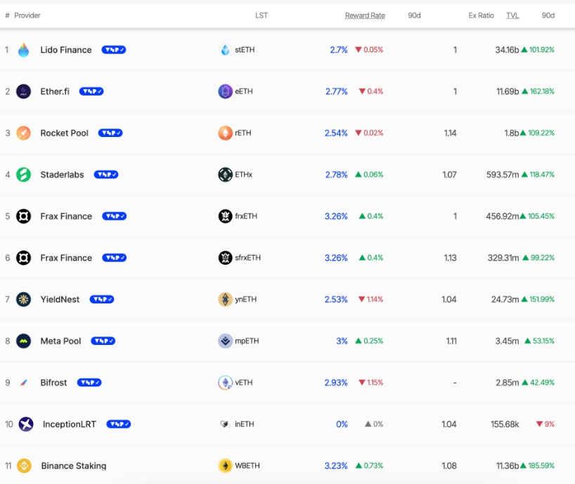The height and width of the screenshot is (484, 575).
Task: Click the '185.59%' TVL change value
Action: pos(541,466)
